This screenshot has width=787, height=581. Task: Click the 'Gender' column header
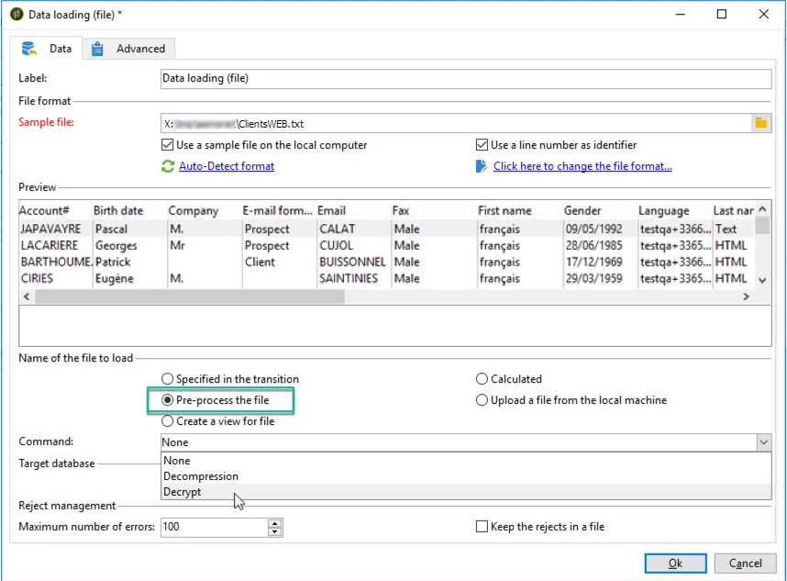(600, 210)
